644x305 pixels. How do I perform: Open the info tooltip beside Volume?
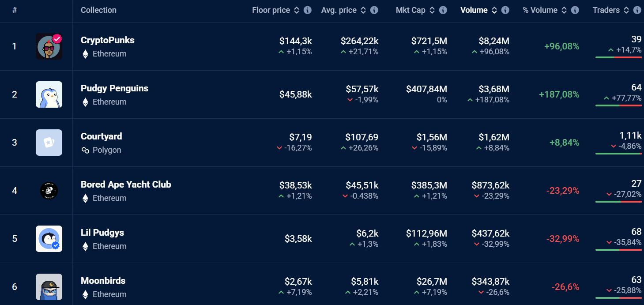505,10
